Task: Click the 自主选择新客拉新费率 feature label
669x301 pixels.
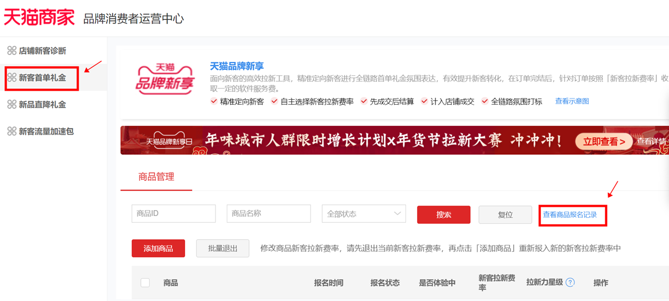Action: 317,101
